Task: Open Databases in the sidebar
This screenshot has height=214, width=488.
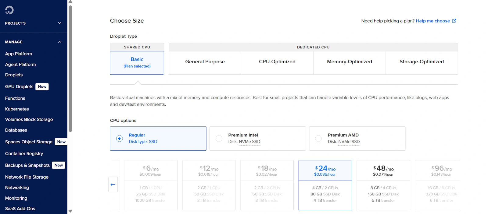Action: tap(16, 130)
